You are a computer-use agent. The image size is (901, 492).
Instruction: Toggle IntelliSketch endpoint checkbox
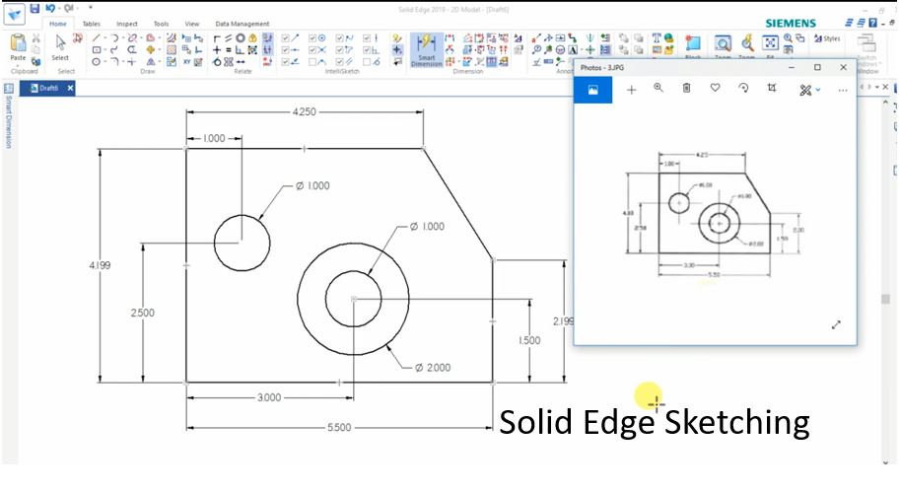pyautogui.click(x=286, y=37)
